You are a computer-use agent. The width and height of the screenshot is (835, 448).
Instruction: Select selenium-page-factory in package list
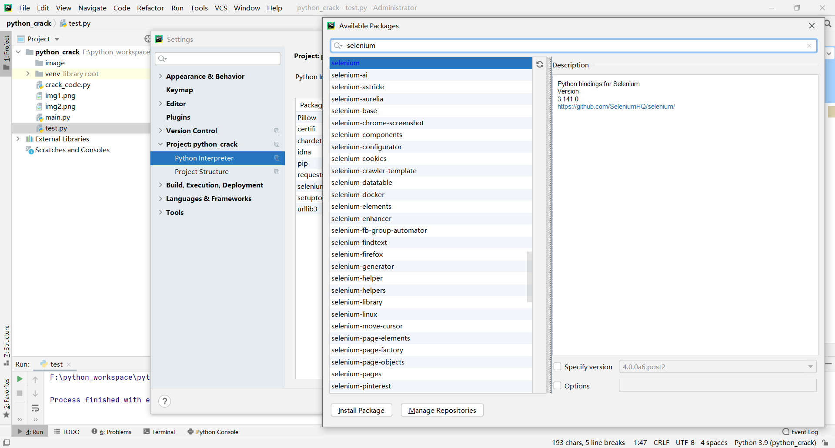431,350
